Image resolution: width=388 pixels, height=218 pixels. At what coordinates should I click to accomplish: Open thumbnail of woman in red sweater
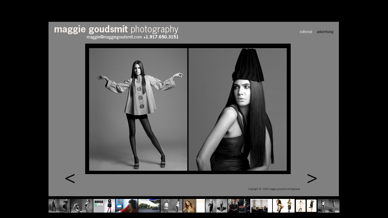click(x=127, y=206)
